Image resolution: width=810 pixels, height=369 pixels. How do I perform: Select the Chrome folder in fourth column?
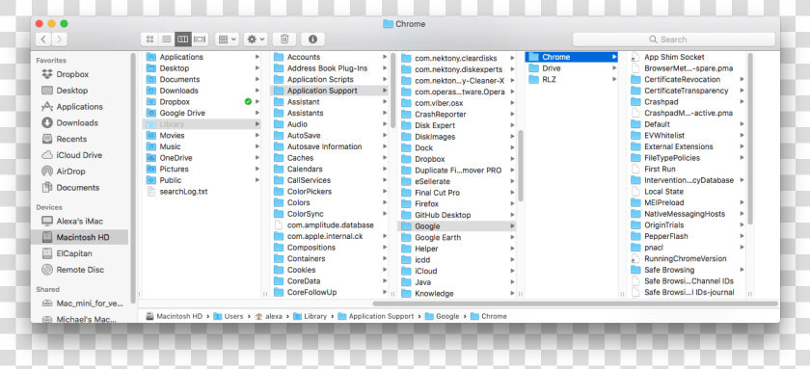tap(571, 57)
